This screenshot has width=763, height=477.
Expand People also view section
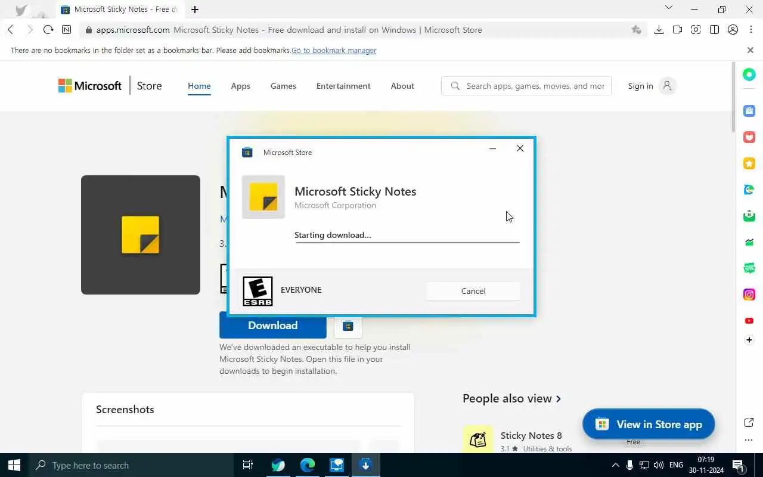click(x=512, y=399)
